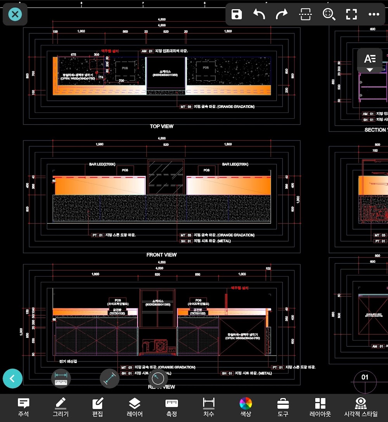Open the 레이어 layers panel
The image size is (388, 422).
coord(135,407)
